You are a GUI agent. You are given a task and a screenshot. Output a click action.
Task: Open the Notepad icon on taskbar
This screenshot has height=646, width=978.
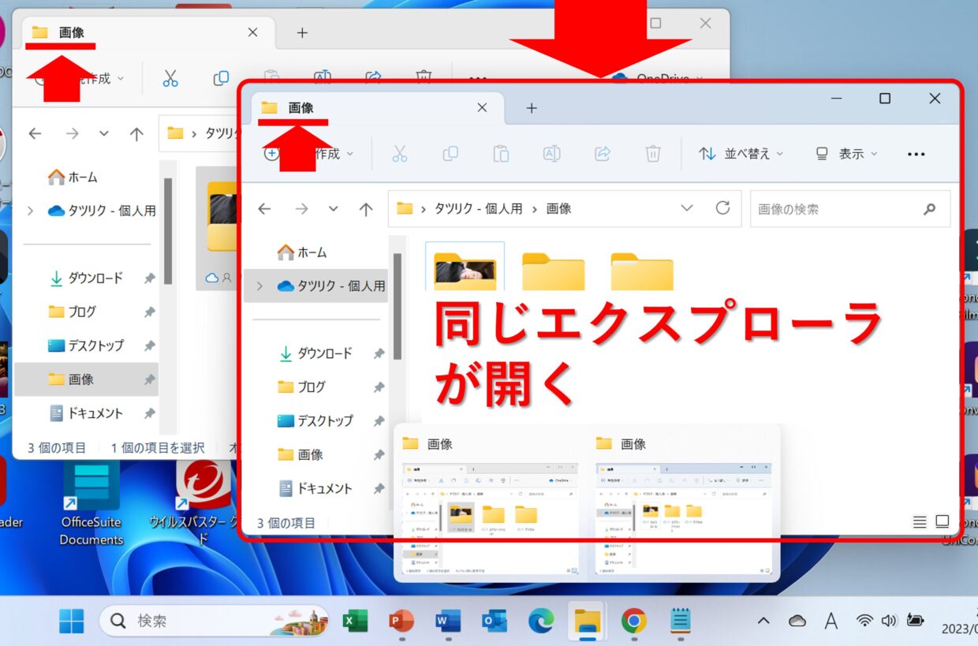pyautogui.click(x=681, y=622)
